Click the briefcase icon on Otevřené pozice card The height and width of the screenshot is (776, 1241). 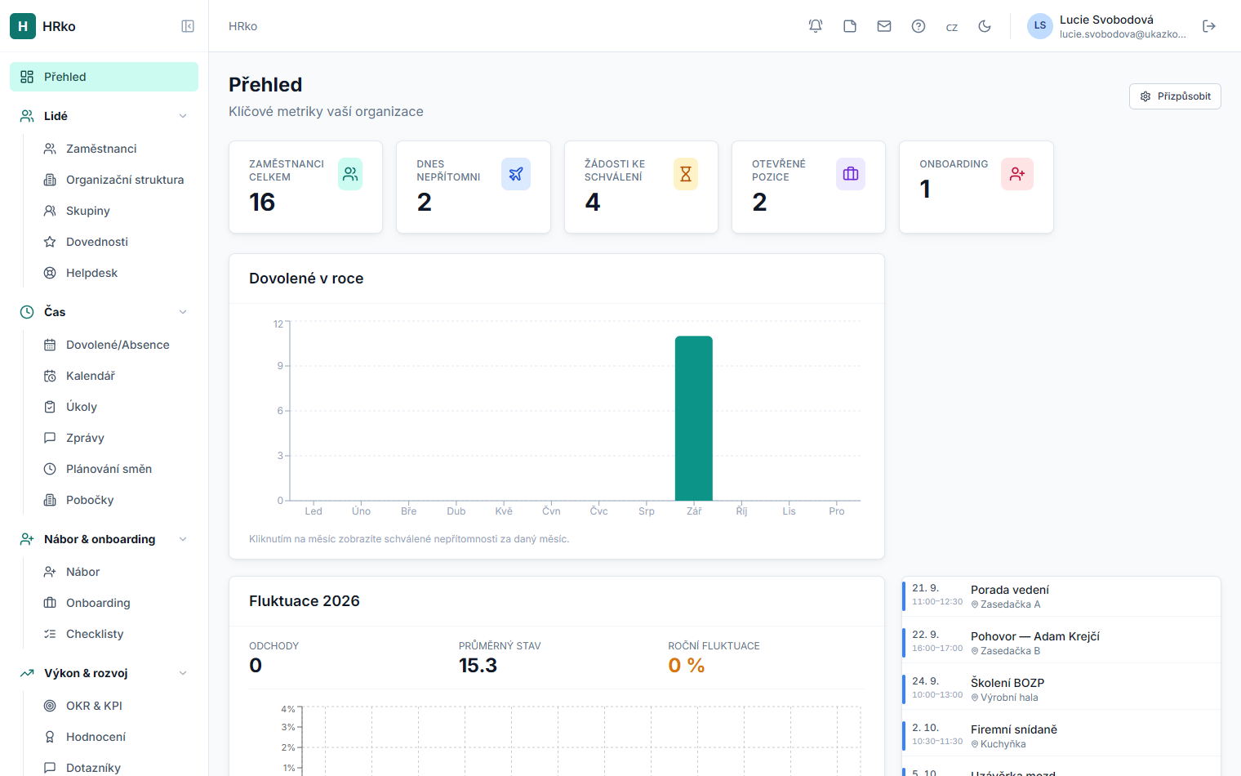coord(851,174)
